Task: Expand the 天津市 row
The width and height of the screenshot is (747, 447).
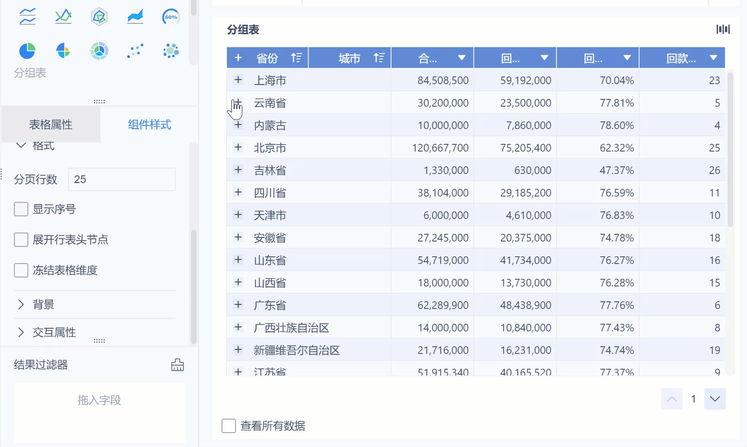Action: (238, 215)
